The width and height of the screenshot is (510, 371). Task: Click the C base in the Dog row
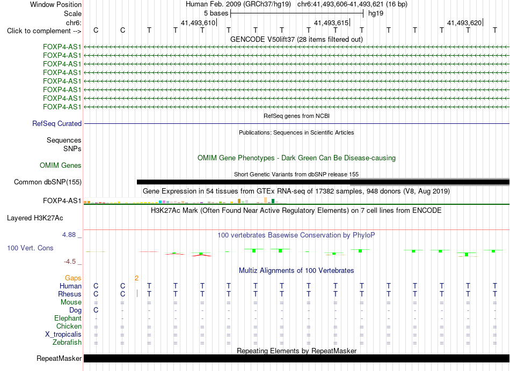click(96, 310)
